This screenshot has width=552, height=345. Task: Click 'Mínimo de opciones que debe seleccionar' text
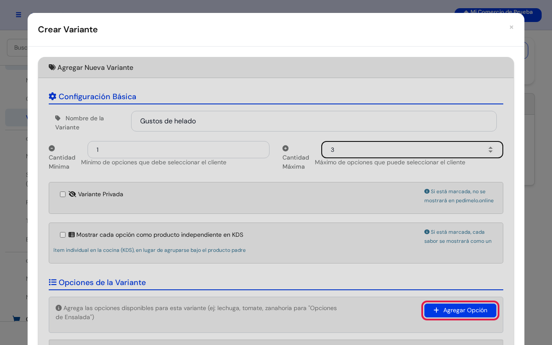(x=154, y=163)
